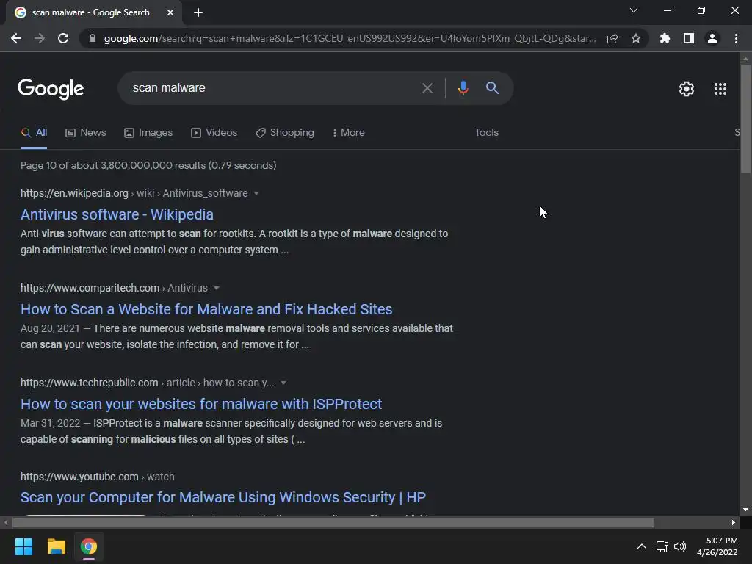Switch to Images results
This screenshot has height=564, width=752.
point(148,133)
